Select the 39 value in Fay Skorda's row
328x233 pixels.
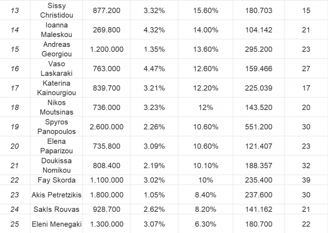[306, 180]
